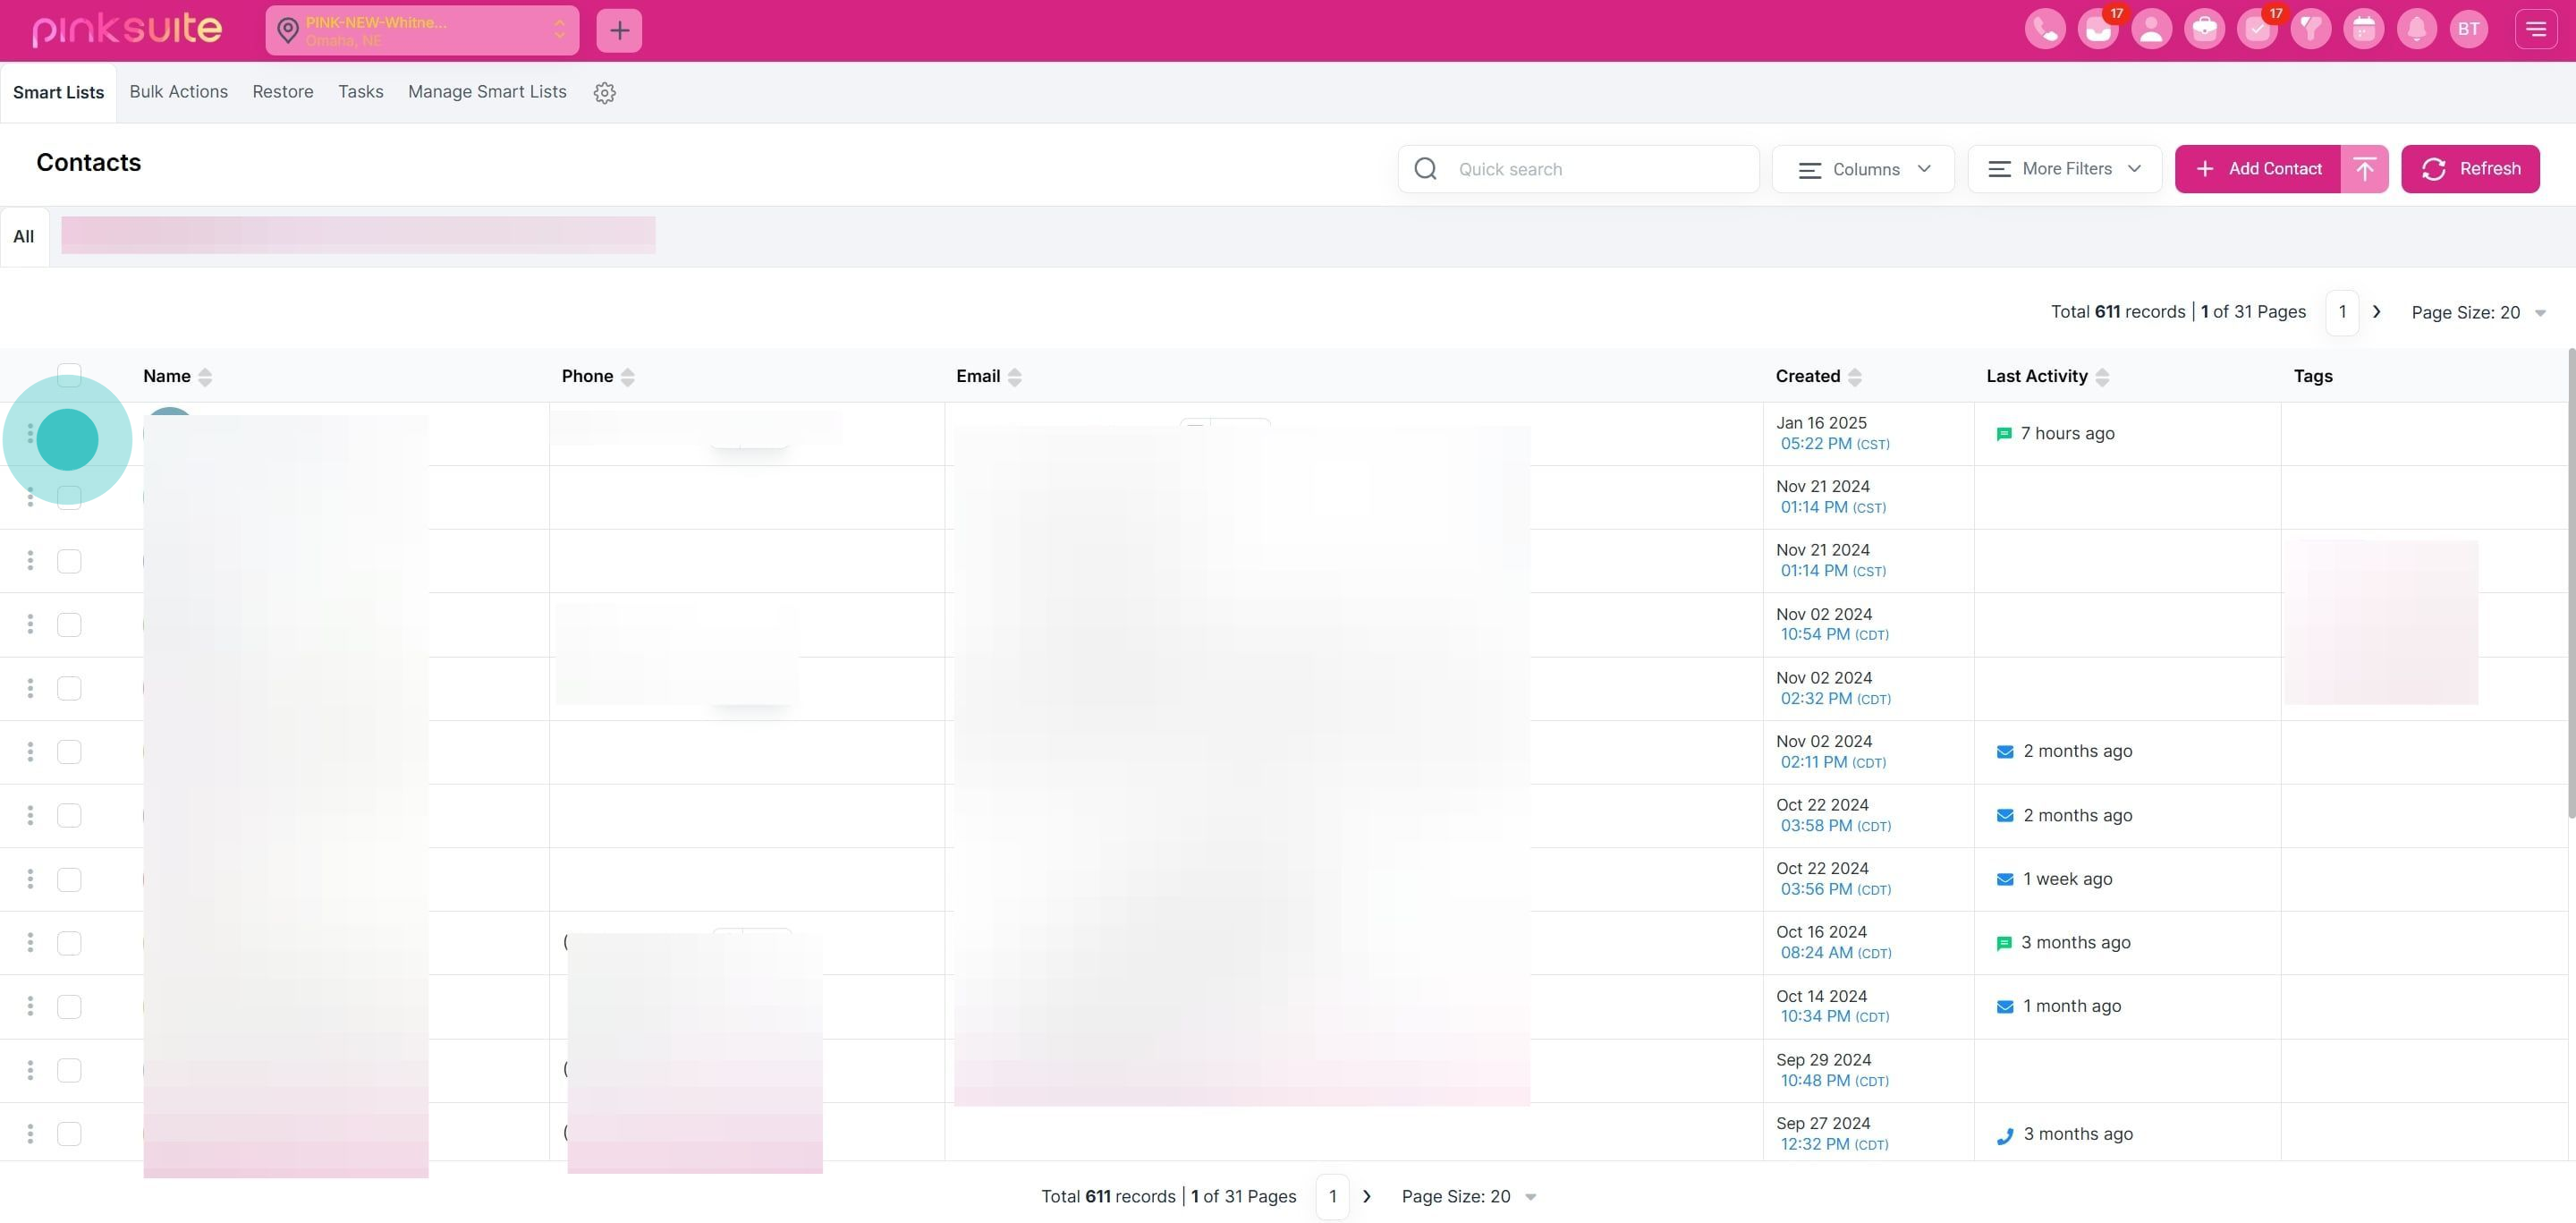Screen dimensions: 2576x1223
Task: Switch to the Bulk Actions tab
Action: [x=178, y=92]
